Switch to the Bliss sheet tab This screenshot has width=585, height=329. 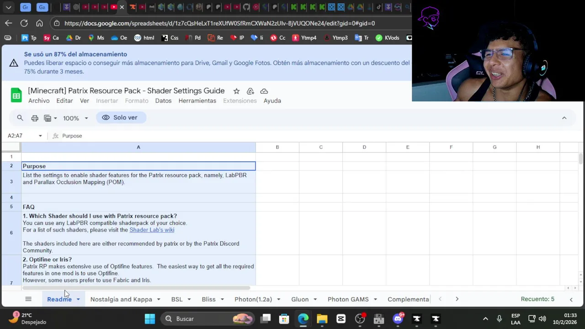[x=208, y=299]
